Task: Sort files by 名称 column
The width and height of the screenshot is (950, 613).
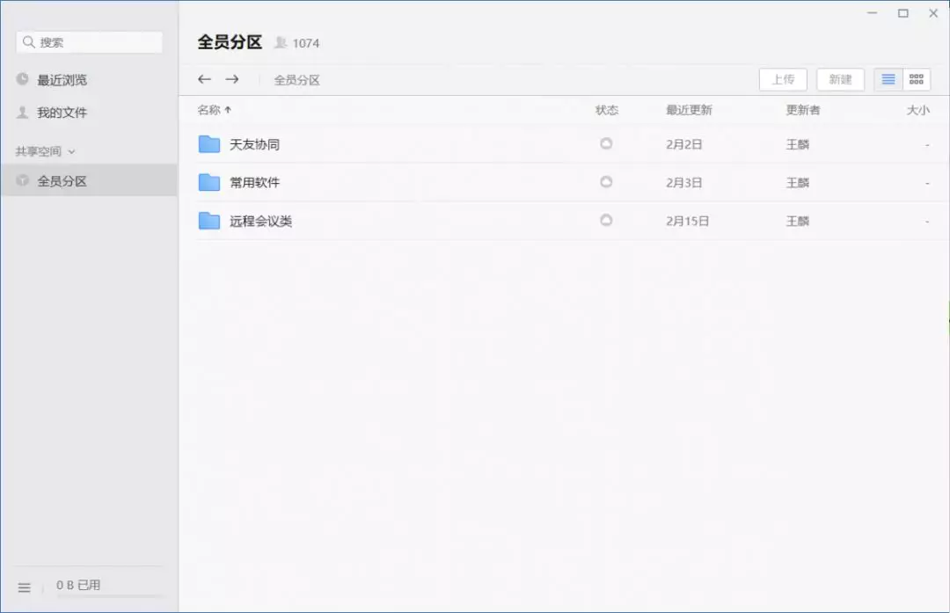Action: click(x=209, y=110)
